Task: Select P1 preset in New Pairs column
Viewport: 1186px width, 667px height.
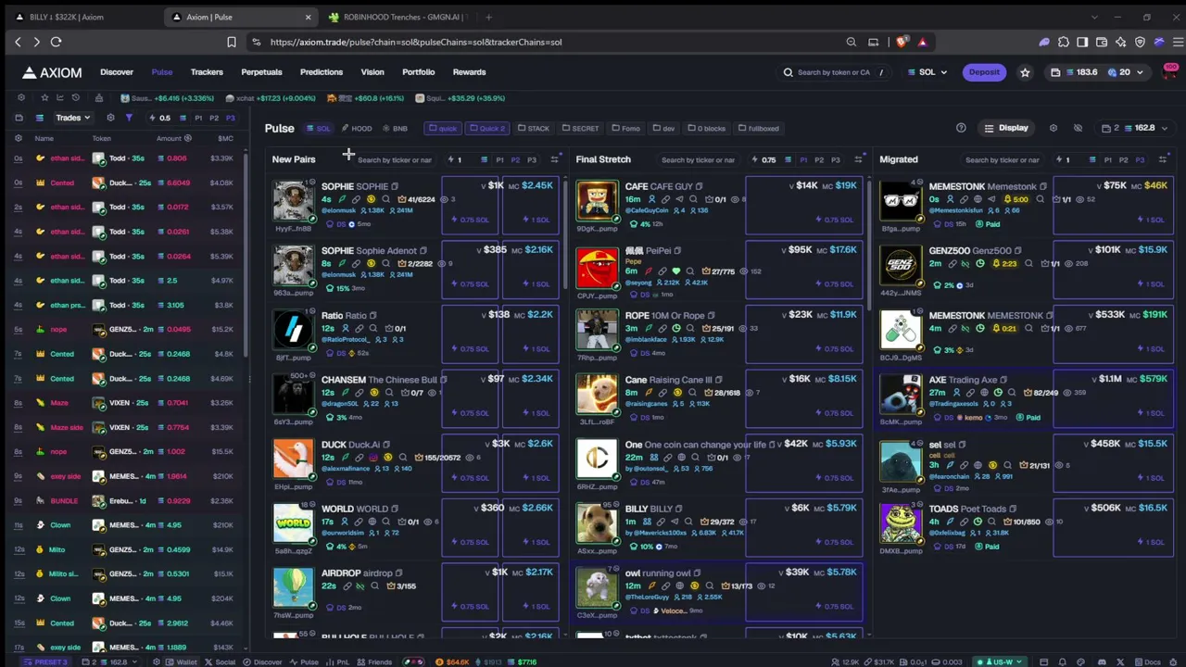Action: pos(499,159)
